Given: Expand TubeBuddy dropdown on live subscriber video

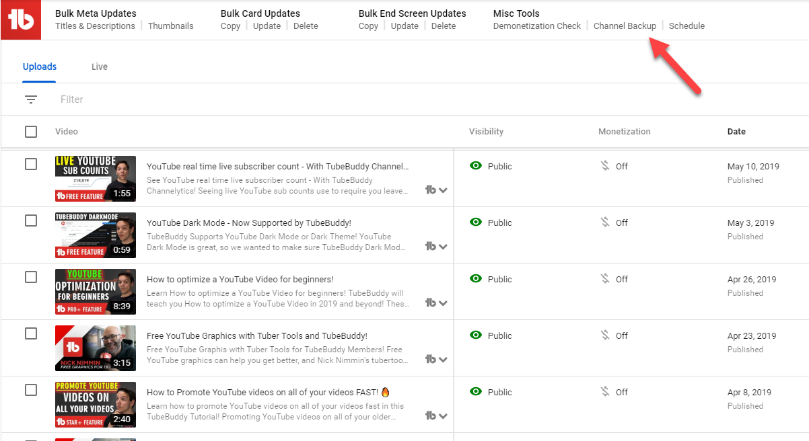Looking at the screenshot, I should pyautogui.click(x=443, y=190).
